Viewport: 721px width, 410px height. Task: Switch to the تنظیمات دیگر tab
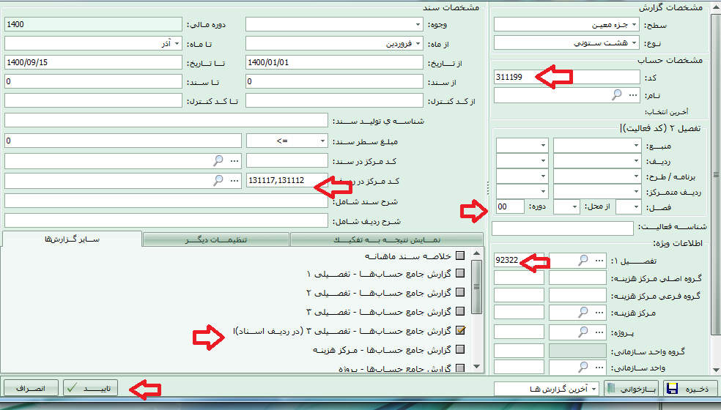tap(216, 239)
